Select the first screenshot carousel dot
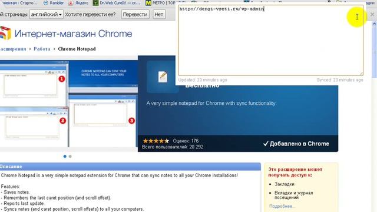Screen dimensions: 377x212 click(65, 157)
